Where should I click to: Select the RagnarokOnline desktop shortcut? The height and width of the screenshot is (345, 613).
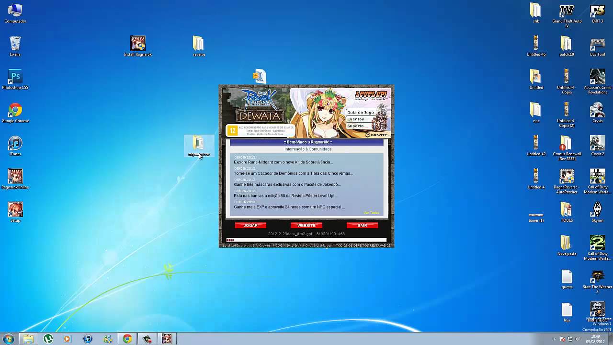pos(15,179)
